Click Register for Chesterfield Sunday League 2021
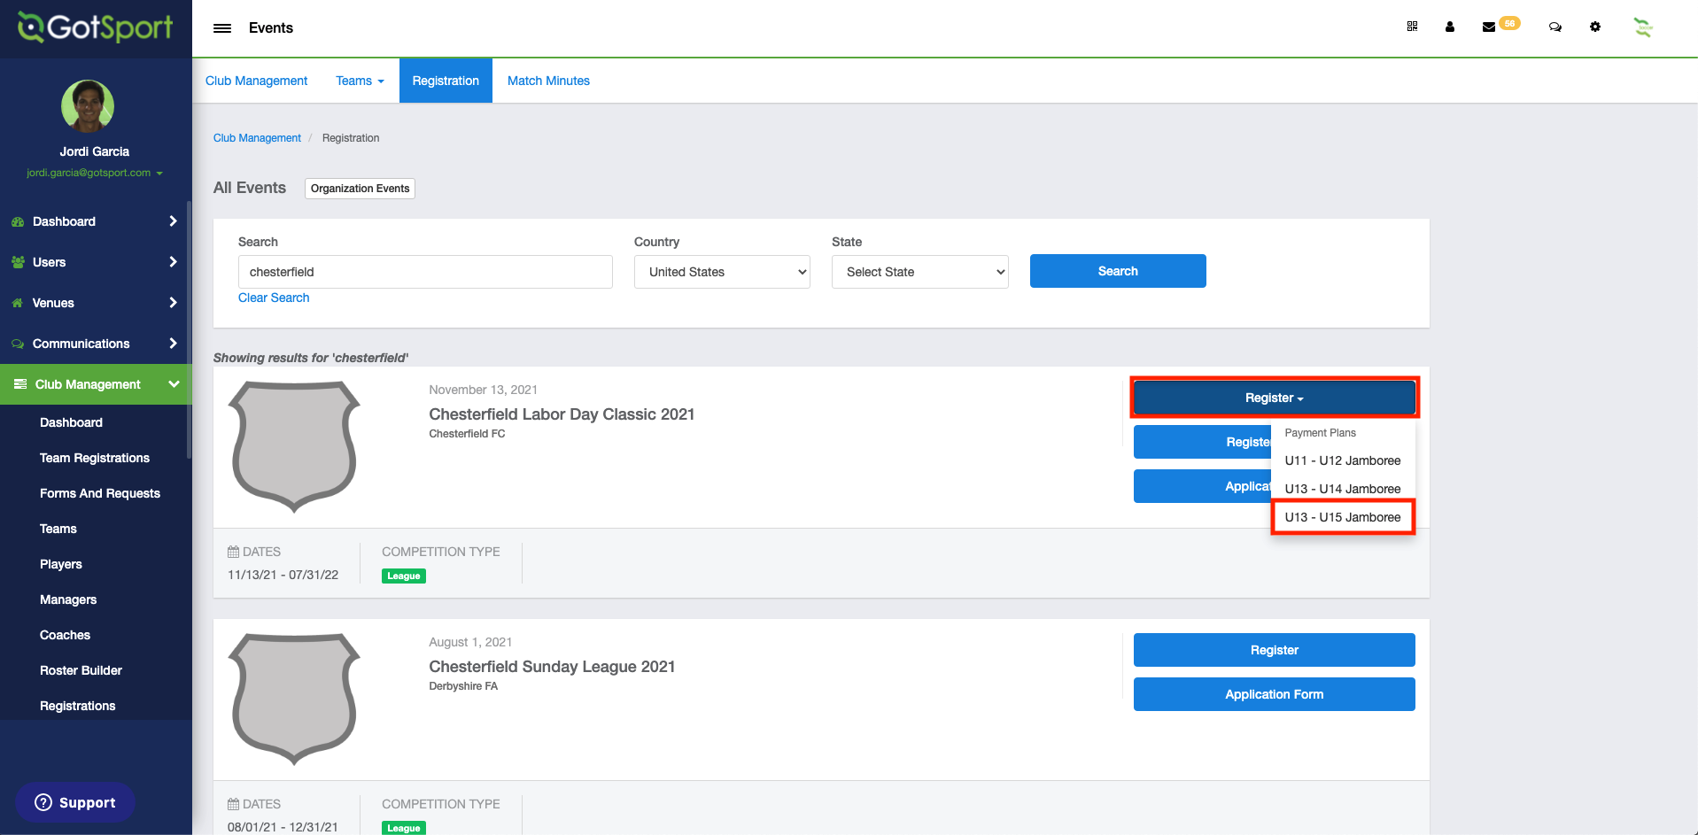Viewport: 1698px width, 835px height. pos(1274,650)
